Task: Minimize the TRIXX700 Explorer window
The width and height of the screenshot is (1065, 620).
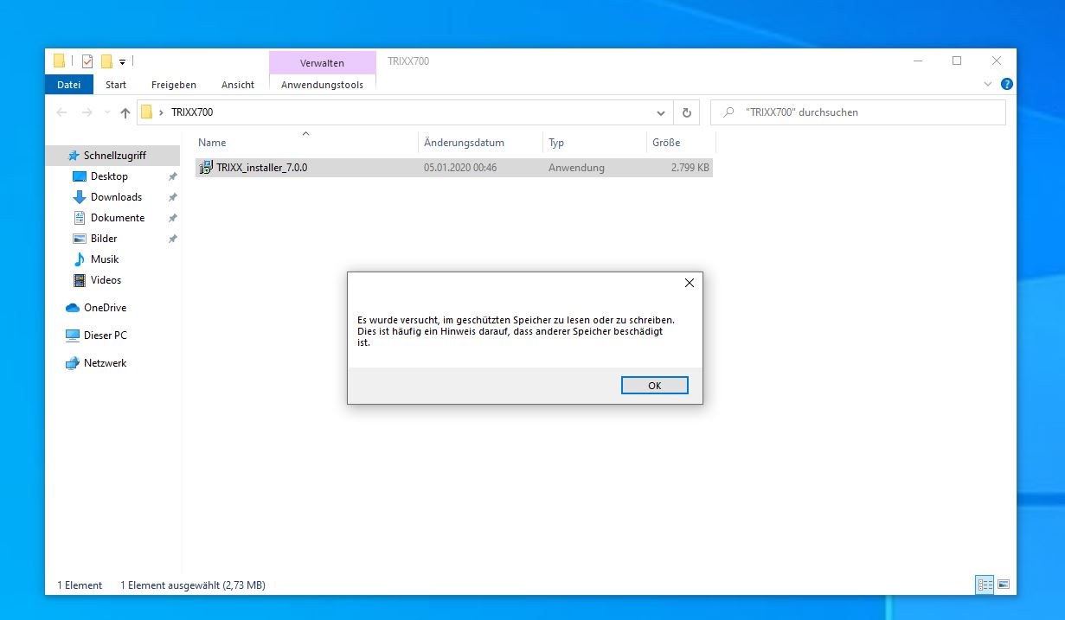Action: (x=917, y=61)
